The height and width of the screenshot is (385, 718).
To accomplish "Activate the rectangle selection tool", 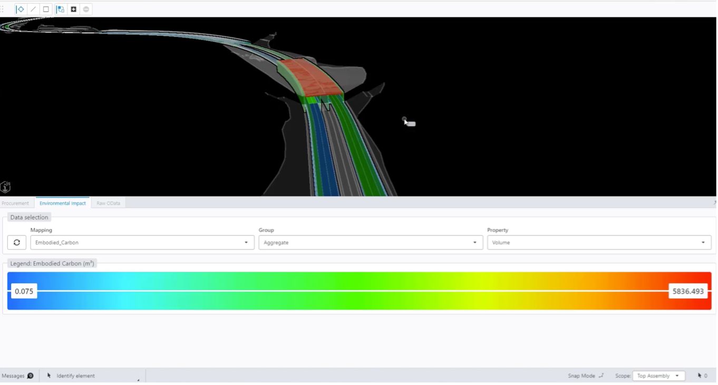I will pos(45,8).
